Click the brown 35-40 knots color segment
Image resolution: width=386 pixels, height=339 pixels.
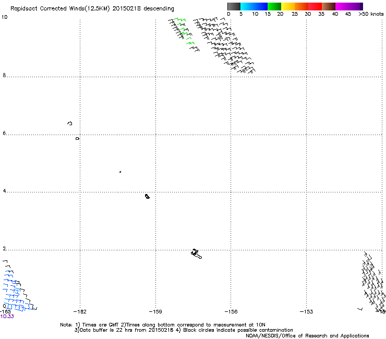[x=329, y=6]
